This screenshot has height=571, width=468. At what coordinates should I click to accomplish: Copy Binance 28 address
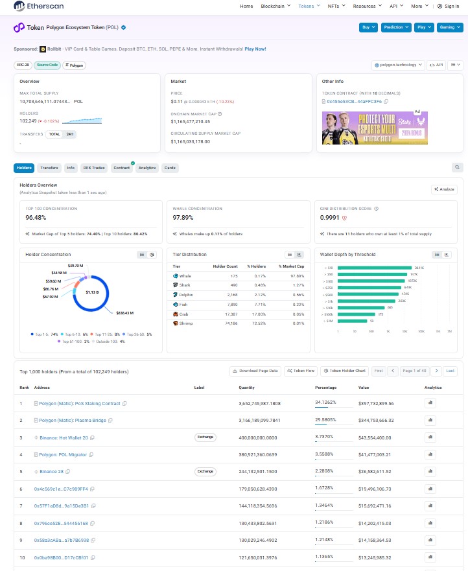68,471
